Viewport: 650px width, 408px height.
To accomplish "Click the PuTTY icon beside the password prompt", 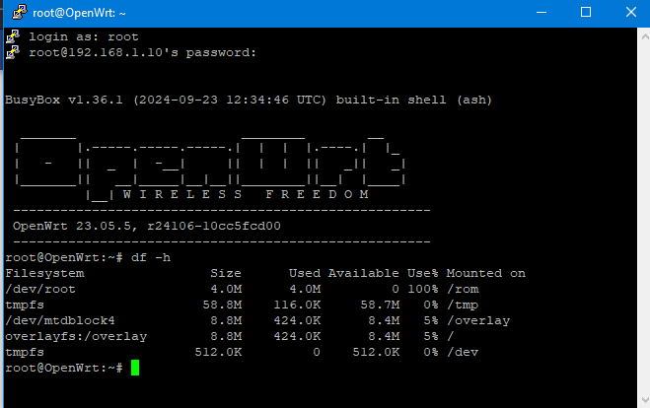I will tap(13, 52).
